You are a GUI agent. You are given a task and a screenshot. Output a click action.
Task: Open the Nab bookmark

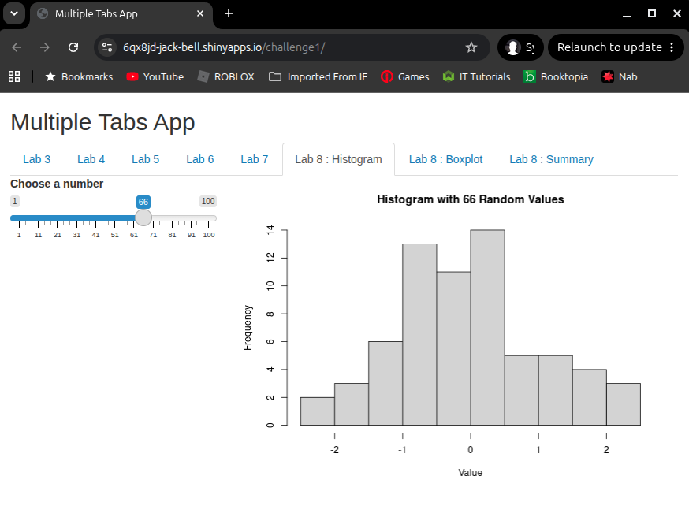(x=620, y=77)
